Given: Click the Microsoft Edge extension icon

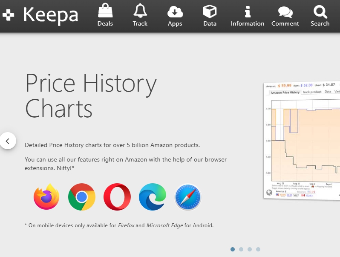Looking at the screenshot, I should 153,197.
